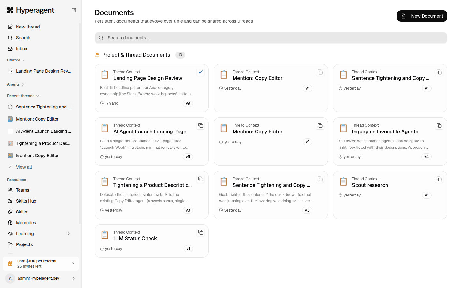Open AI Agent Launch Landing recent thread
This screenshot has height=288, width=460.
(x=39, y=131)
